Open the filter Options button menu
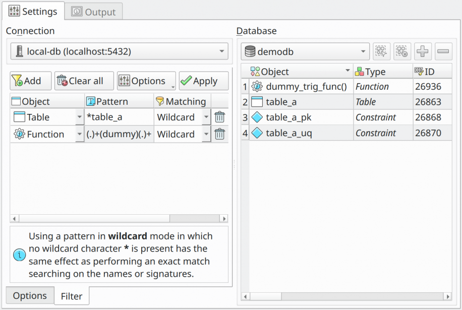The height and width of the screenshot is (310, 462). [x=146, y=81]
